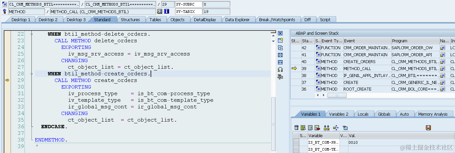Switch to Desktop 3 tab

[76, 19]
